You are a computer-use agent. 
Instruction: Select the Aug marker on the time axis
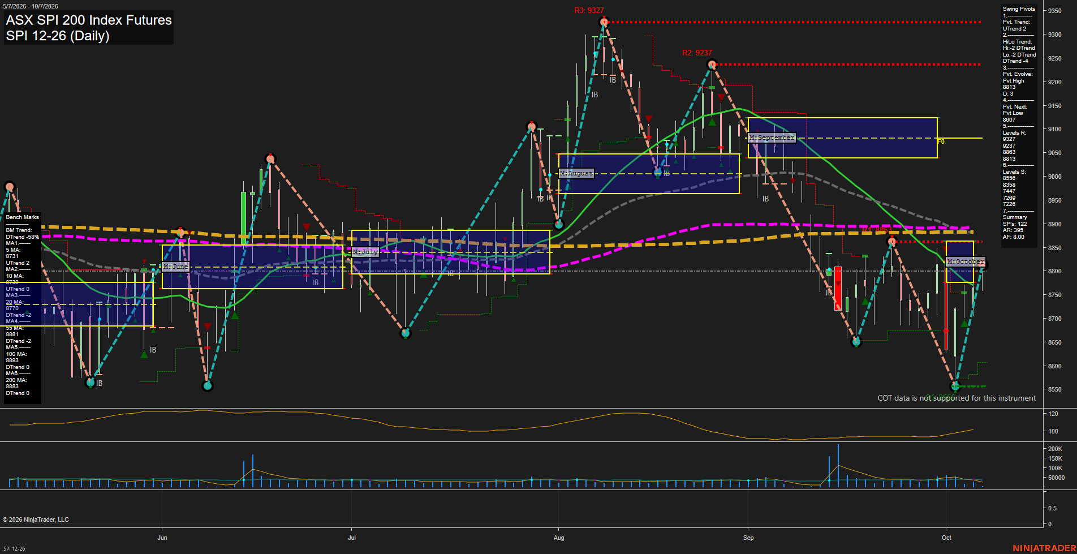point(559,538)
